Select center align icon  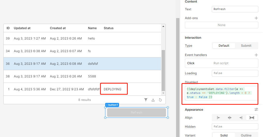(230, 118)
